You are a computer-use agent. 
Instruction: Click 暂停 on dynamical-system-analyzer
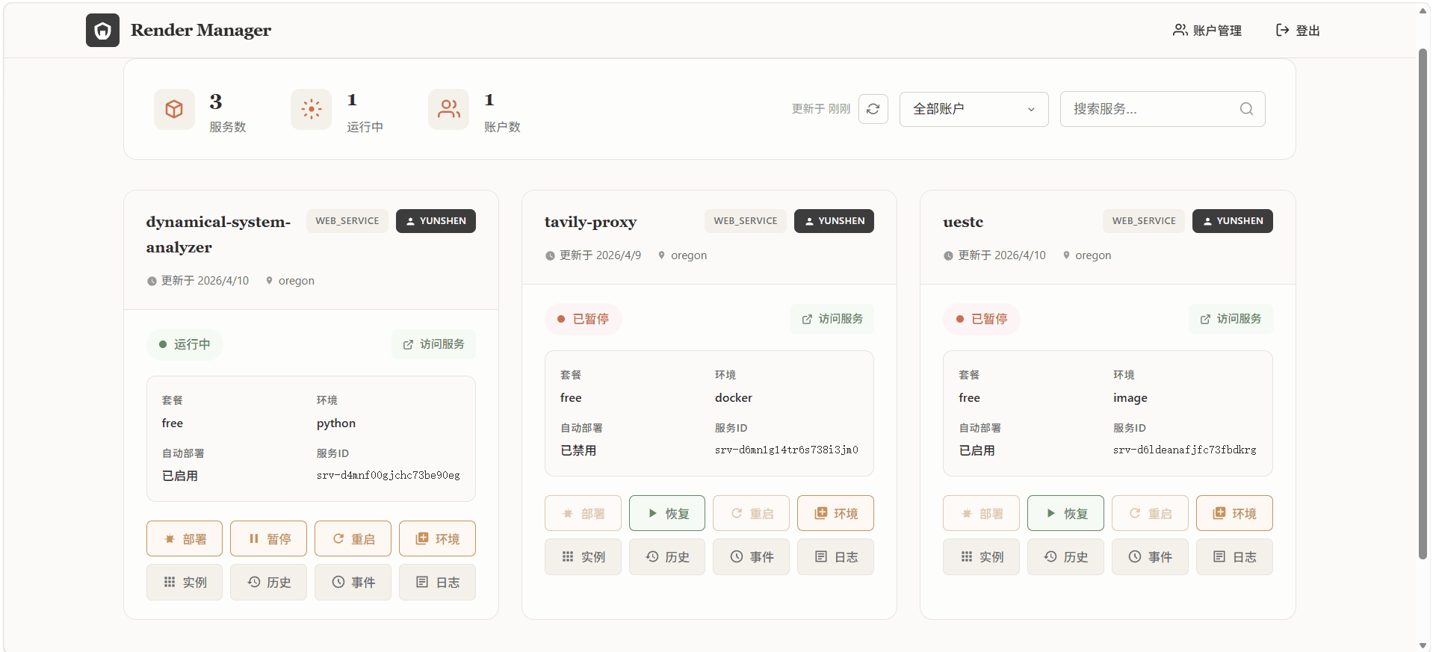269,538
